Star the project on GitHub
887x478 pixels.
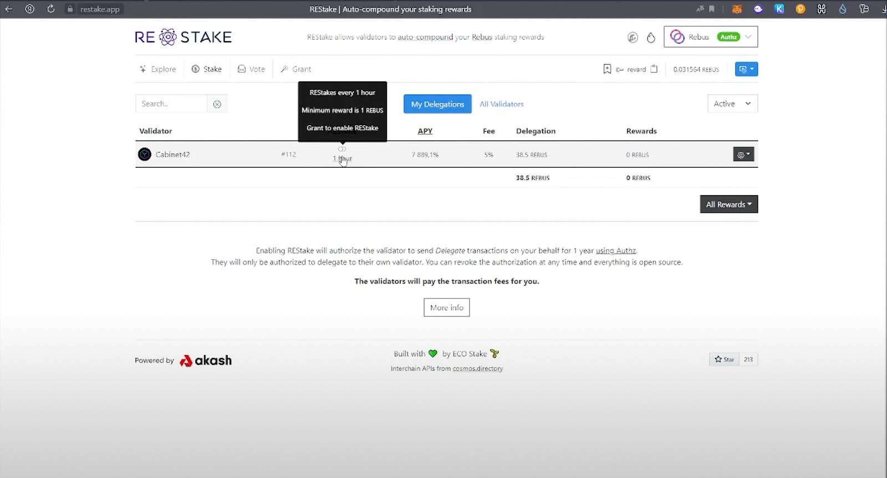(x=724, y=359)
